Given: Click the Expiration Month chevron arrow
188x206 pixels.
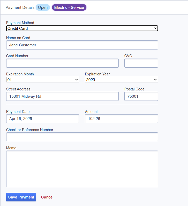Looking at the screenshot, I should pyautogui.click(x=77, y=80).
